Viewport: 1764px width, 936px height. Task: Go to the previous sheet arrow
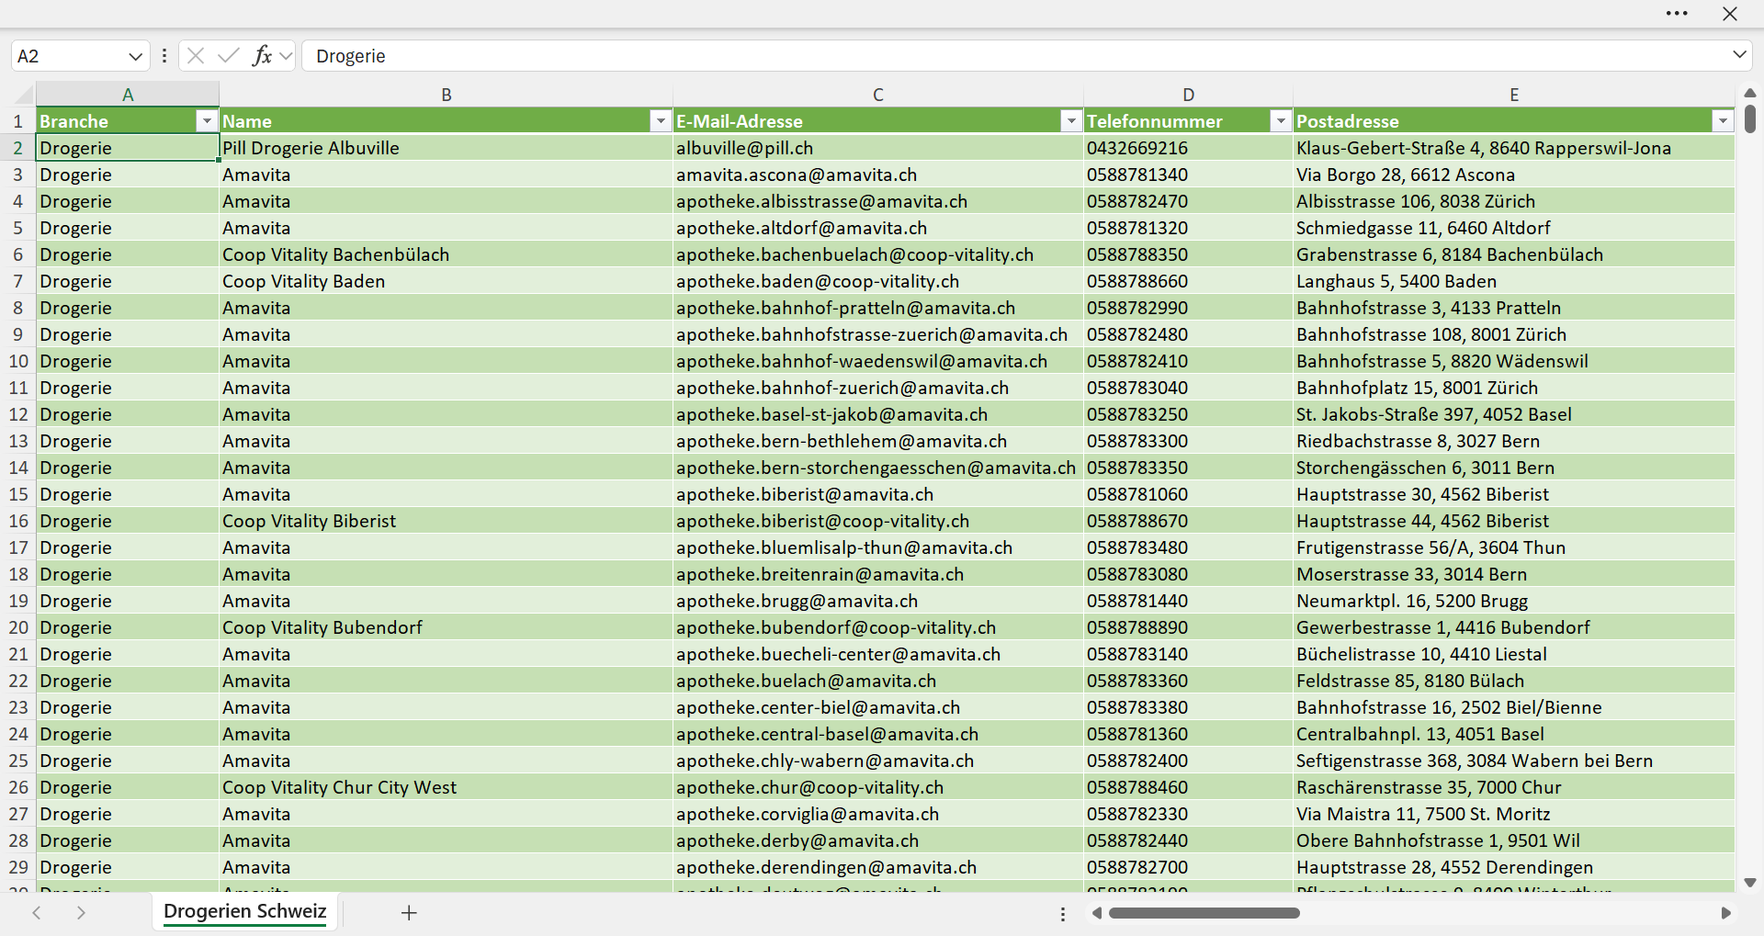[x=37, y=912]
